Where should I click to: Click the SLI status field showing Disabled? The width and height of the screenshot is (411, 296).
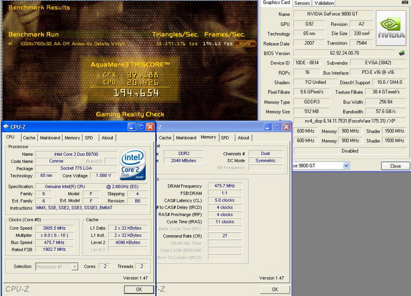[x=350, y=151]
